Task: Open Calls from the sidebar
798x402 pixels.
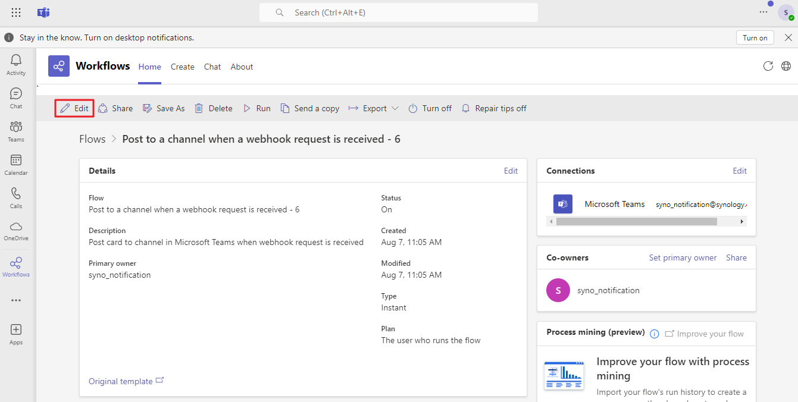Action: point(16,198)
